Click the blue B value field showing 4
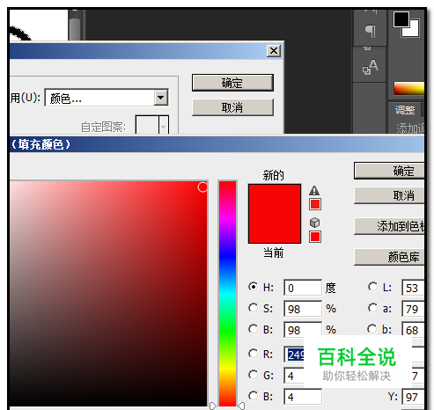Viewport: 434px width, 410px height. pos(303,397)
